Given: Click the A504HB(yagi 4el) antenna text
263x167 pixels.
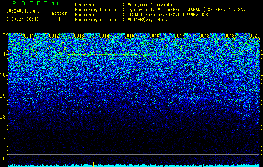Looking at the screenshot, I should (148, 20).
